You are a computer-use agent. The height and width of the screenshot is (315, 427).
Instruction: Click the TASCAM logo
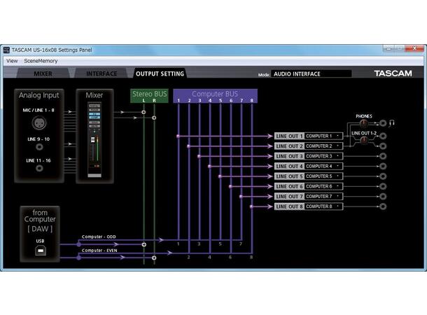[x=393, y=73]
